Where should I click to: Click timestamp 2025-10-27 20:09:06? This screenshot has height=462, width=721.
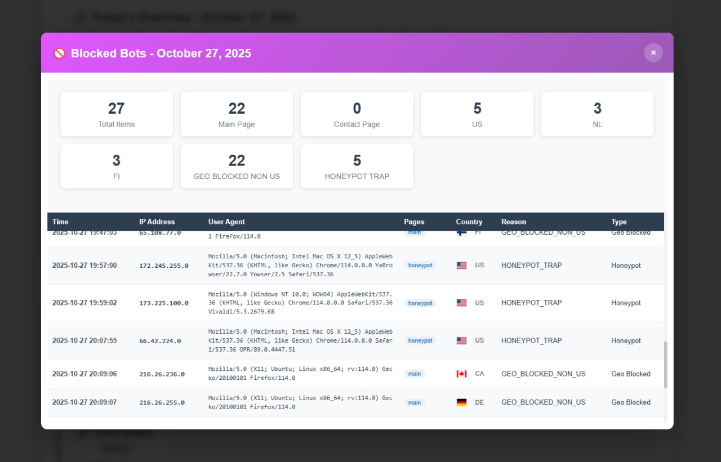84,374
